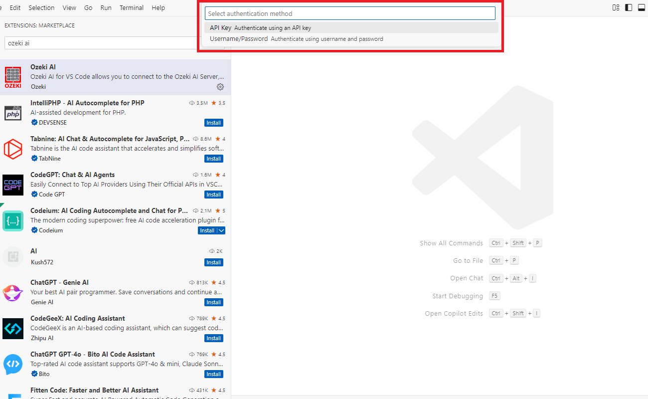Select IntelliPHP - AI Autocomplete for PHP title
This screenshot has width=648, height=399.
(x=87, y=103)
